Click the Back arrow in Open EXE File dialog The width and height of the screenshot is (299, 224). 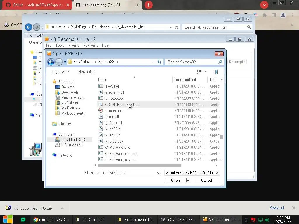point(51,62)
